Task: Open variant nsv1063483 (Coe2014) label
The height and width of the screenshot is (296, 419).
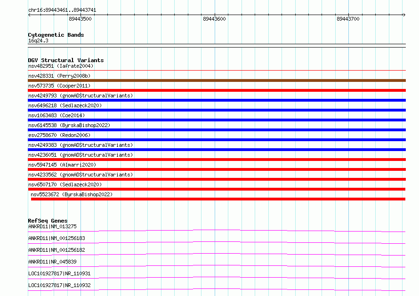Action: (56, 115)
